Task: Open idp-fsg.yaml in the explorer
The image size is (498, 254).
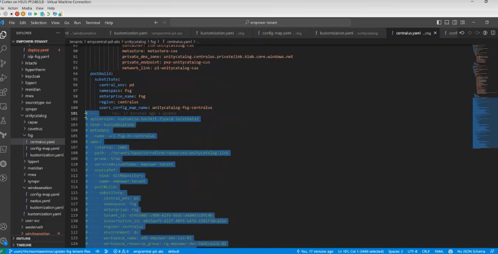Action: pyautogui.click(x=37, y=57)
